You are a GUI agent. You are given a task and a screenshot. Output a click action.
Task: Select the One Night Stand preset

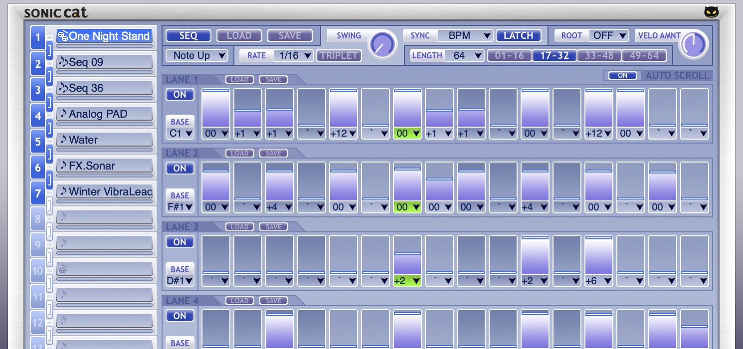pyautogui.click(x=104, y=36)
